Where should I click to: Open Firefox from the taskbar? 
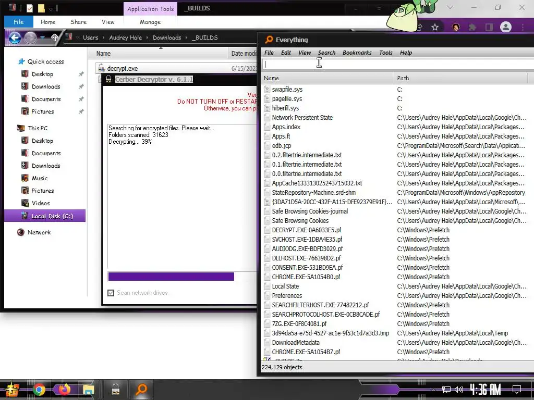(x=64, y=389)
